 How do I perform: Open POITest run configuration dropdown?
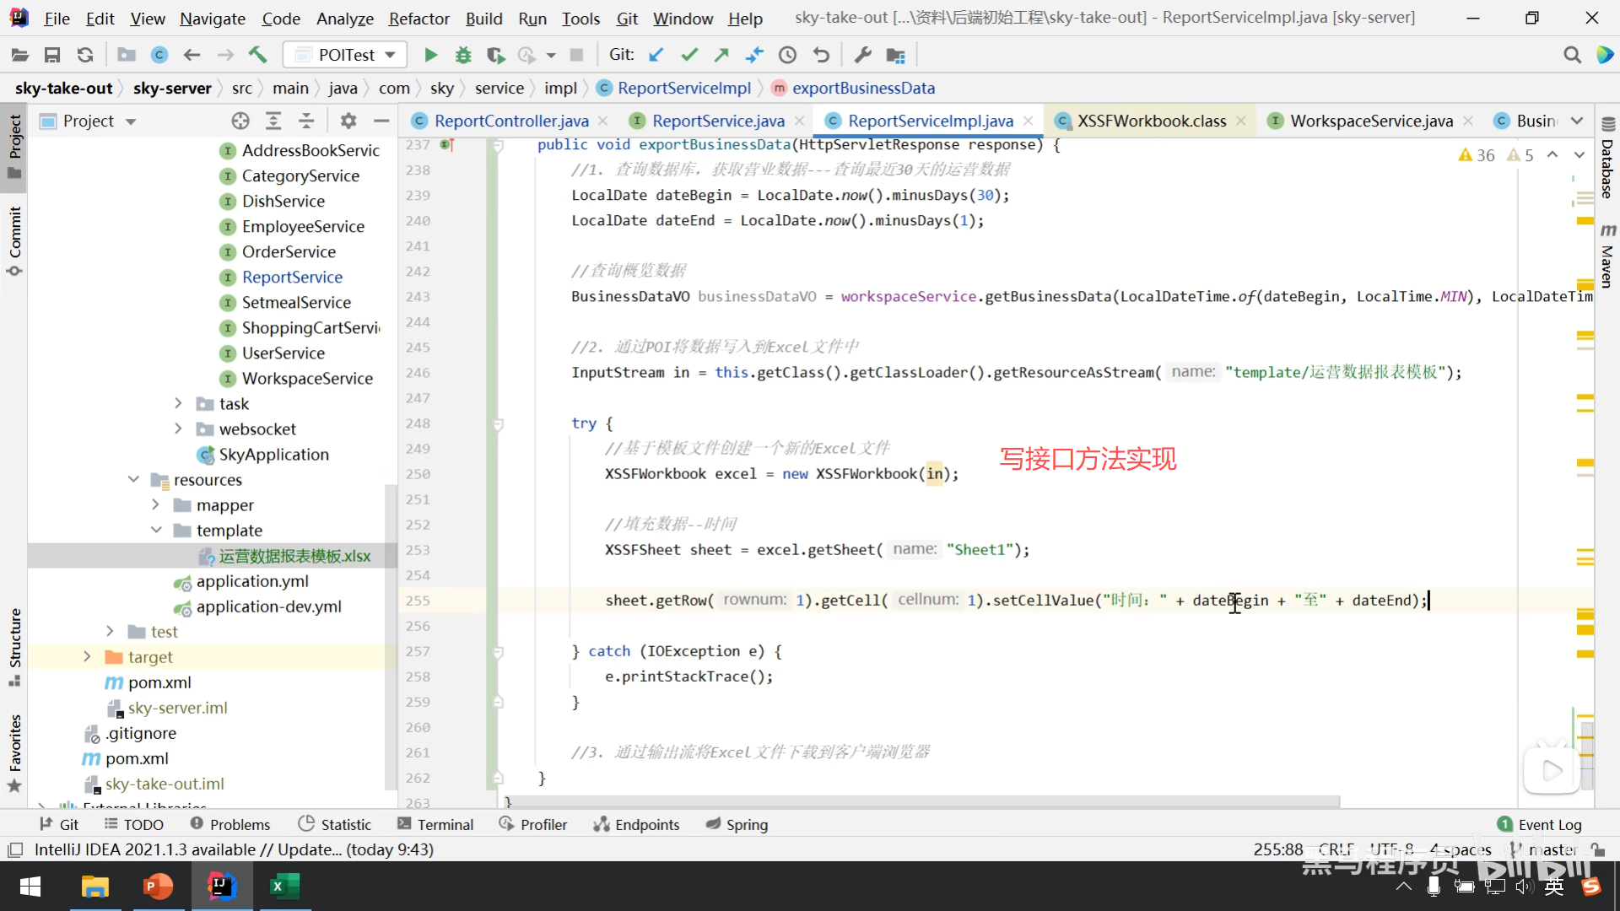pos(345,55)
